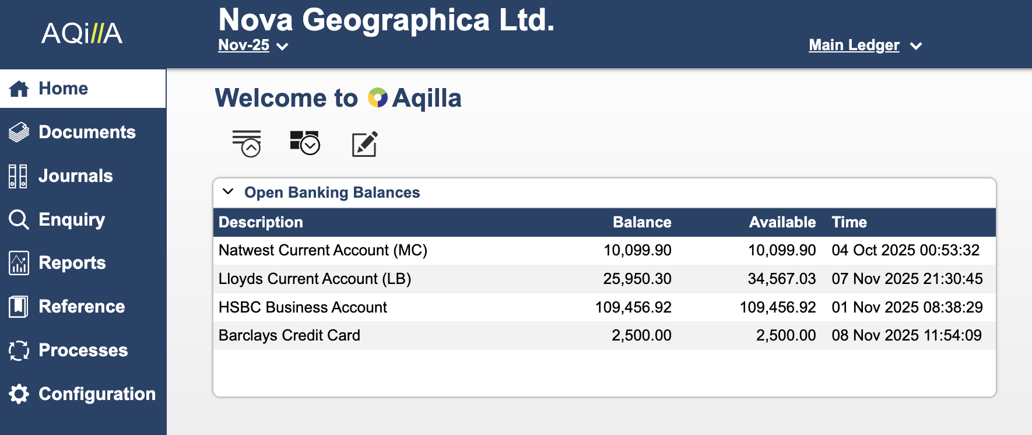Click the Configuration gear icon
The image size is (1032, 435).
[x=19, y=394]
